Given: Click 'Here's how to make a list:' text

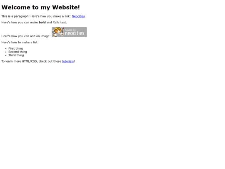Looking at the screenshot, I should coord(20,43).
